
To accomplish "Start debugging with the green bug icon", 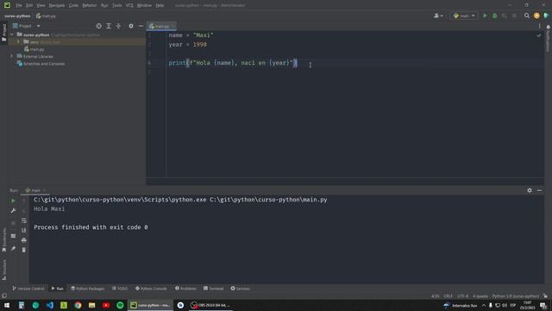I will (494, 16).
